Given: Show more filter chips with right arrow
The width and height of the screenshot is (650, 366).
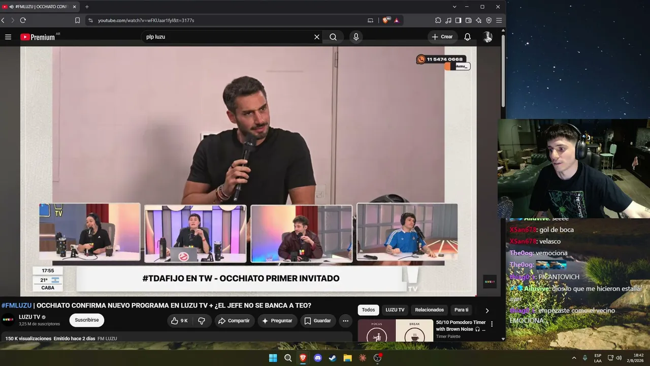Looking at the screenshot, I should click(487, 310).
